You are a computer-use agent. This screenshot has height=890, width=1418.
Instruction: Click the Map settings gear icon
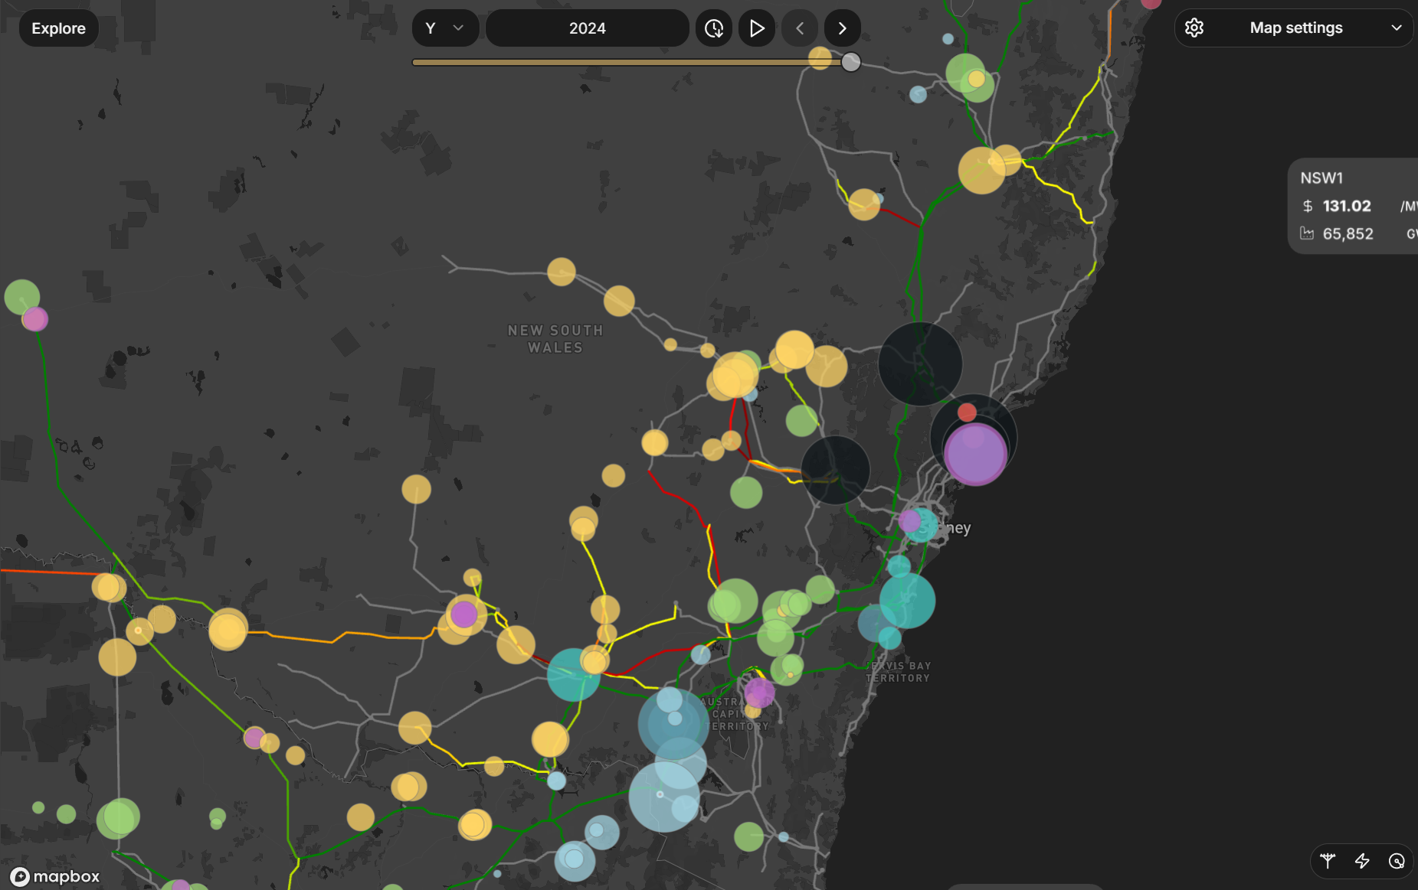tap(1194, 28)
